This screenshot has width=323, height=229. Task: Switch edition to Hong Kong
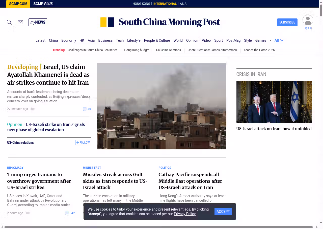point(141,4)
